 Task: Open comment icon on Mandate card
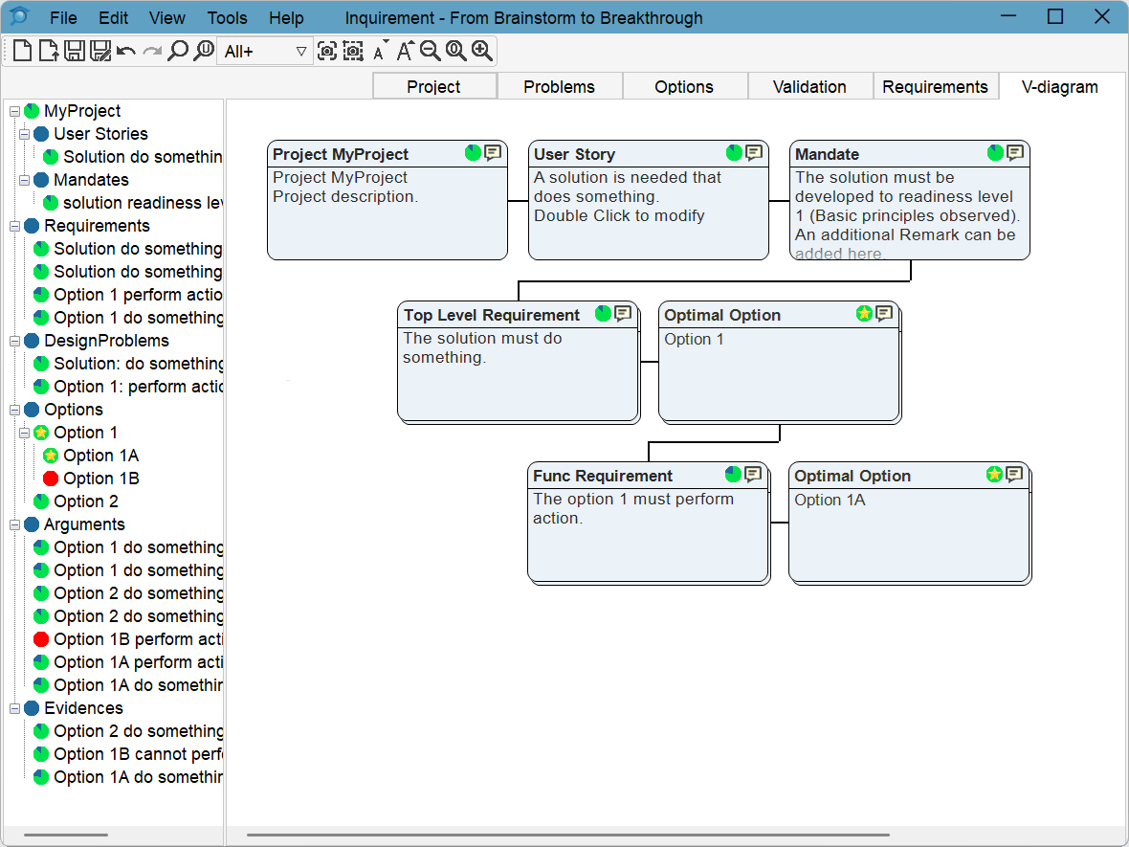click(1015, 153)
